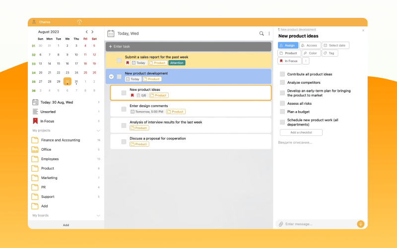The width and height of the screenshot is (397, 248).
Task: Open Select date picker in details panel
Action: coord(335,45)
